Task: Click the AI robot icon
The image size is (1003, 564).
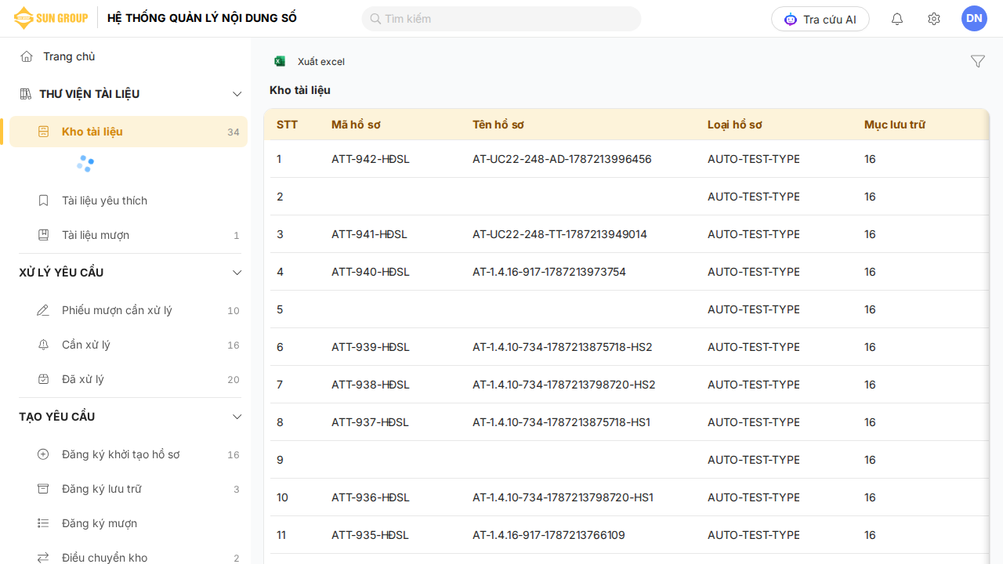Action: pos(791,20)
